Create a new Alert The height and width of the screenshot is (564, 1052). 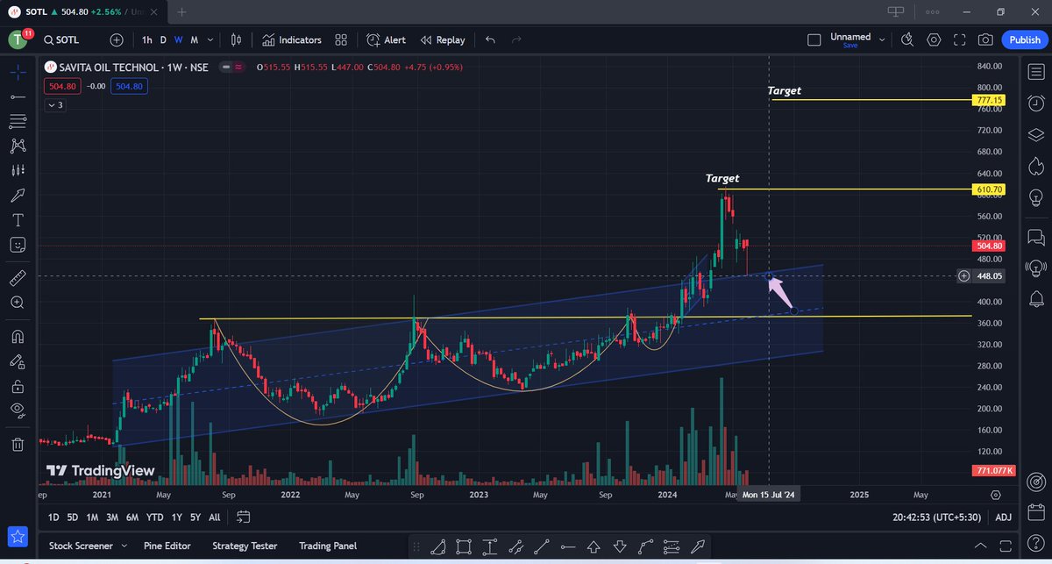click(386, 39)
